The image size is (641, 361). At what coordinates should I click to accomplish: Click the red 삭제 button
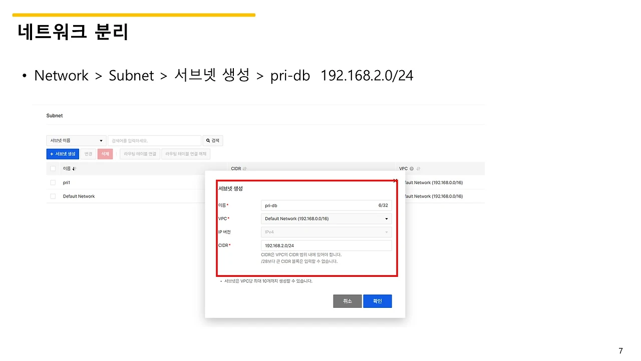pos(105,154)
